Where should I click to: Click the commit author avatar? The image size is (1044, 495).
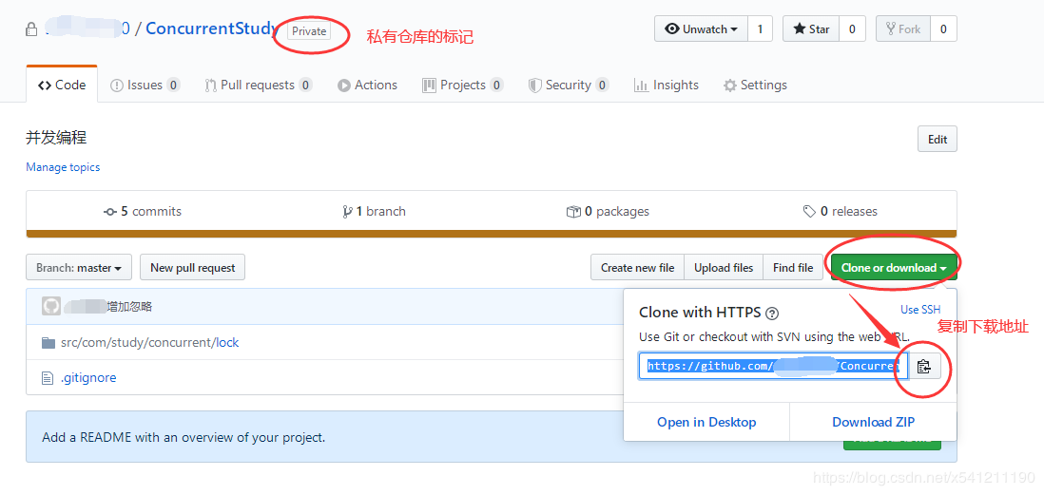51,306
